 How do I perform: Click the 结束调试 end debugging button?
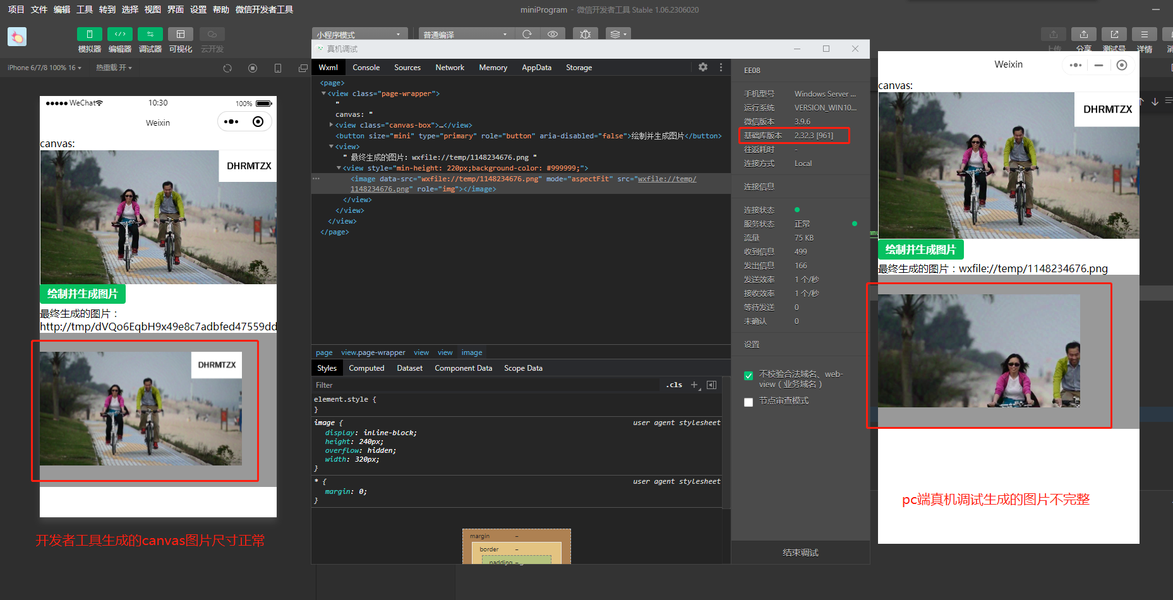coord(800,553)
